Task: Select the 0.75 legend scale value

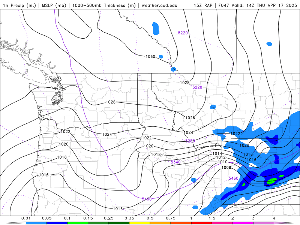Action: (171, 218)
